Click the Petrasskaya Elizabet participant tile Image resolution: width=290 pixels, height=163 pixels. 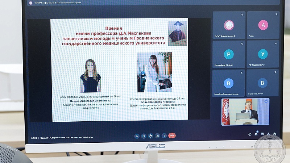coord(229,54)
